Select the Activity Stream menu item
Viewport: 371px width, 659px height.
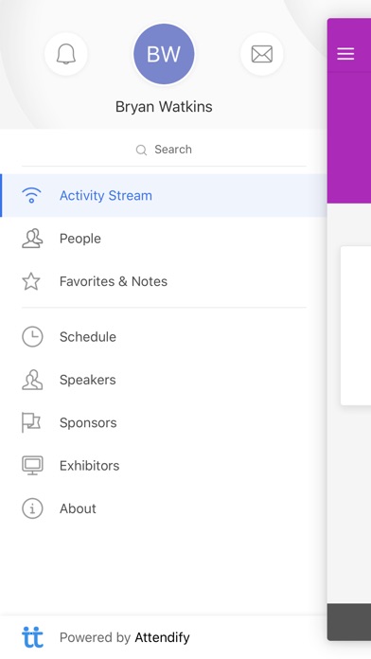(x=164, y=195)
